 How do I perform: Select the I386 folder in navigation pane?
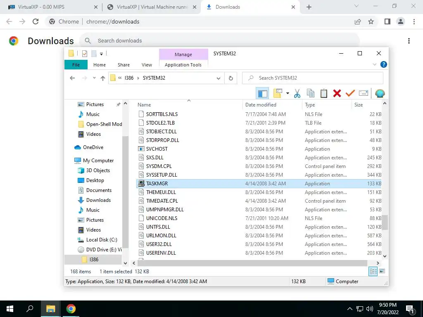pyautogui.click(x=93, y=260)
